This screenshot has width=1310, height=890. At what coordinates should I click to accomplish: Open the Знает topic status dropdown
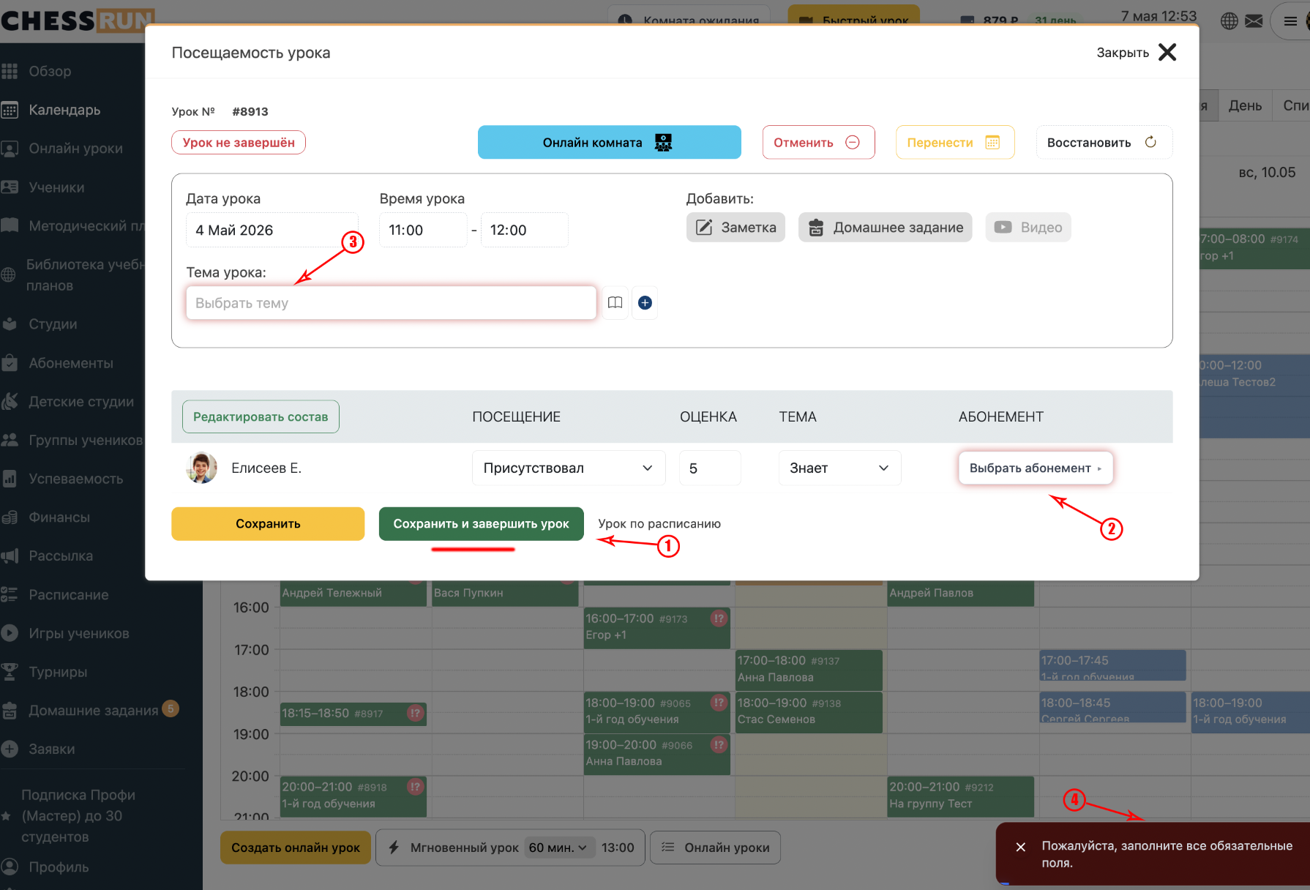[839, 468]
